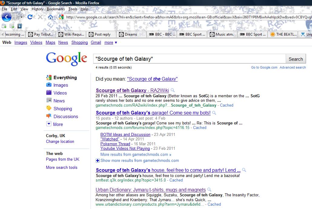This screenshot has width=312, height=209.
Task: Click the browser address bar URL
Action: coord(189,17)
